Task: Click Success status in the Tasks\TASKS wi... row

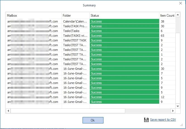Action: pyautogui.click(x=124, y=36)
